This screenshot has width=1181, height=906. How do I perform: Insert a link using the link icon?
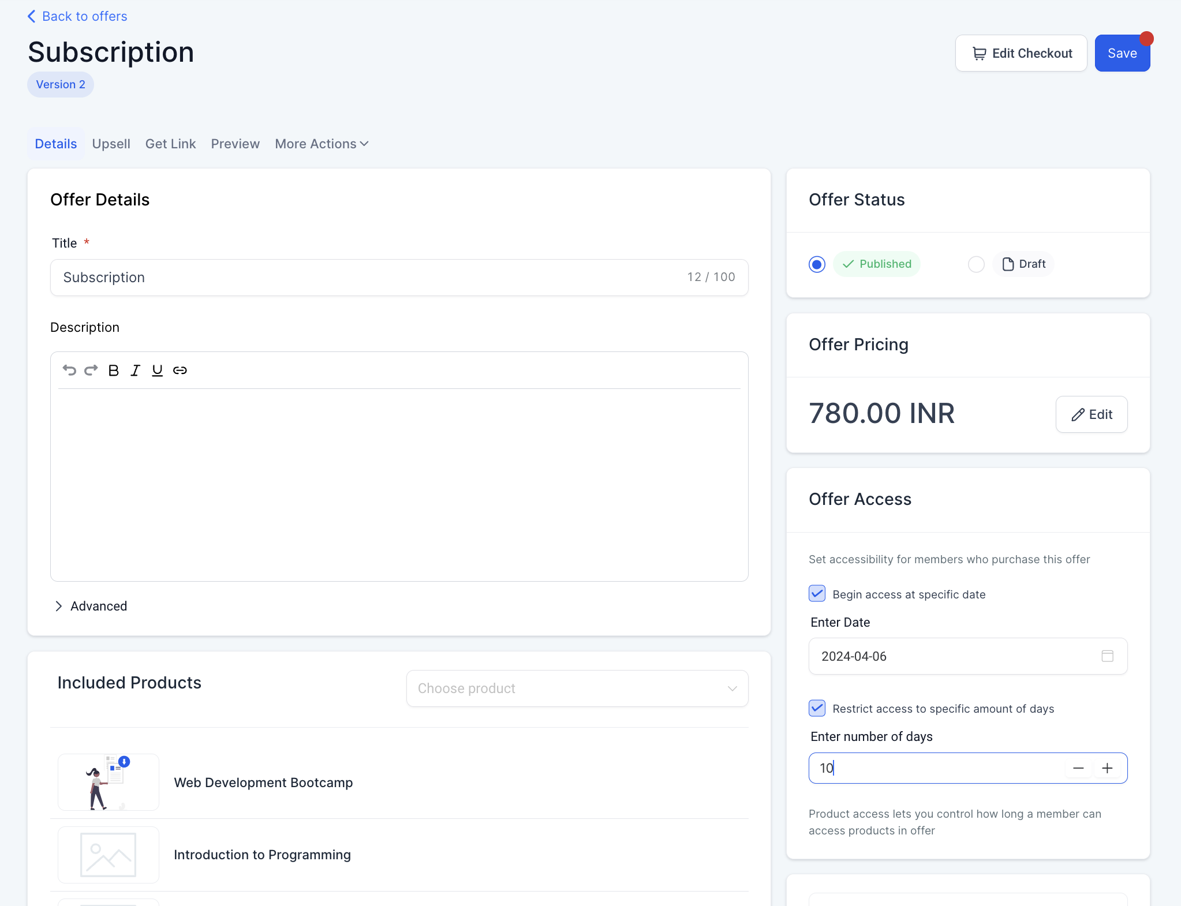180,370
